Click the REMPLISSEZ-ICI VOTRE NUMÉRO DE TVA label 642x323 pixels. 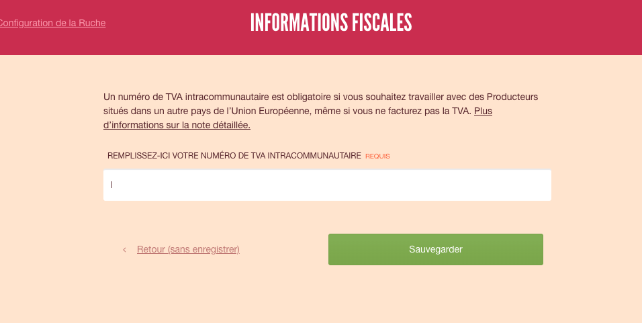click(x=234, y=156)
